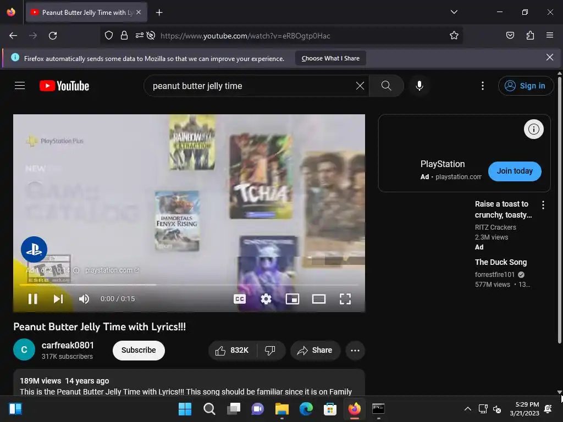The width and height of the screenshot is (563, 422).
Task: Click the autoplay blocked icon
Action: click(x=151, y=35)
